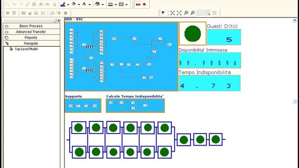299x168 pixels.
Task: Select the Box drawing tool
Action: [34, 4]
